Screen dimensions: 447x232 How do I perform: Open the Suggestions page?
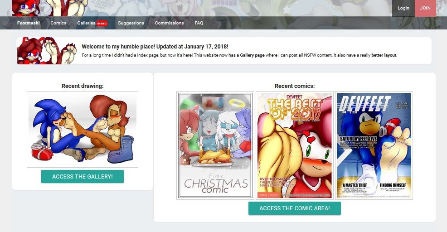[131, 23]
